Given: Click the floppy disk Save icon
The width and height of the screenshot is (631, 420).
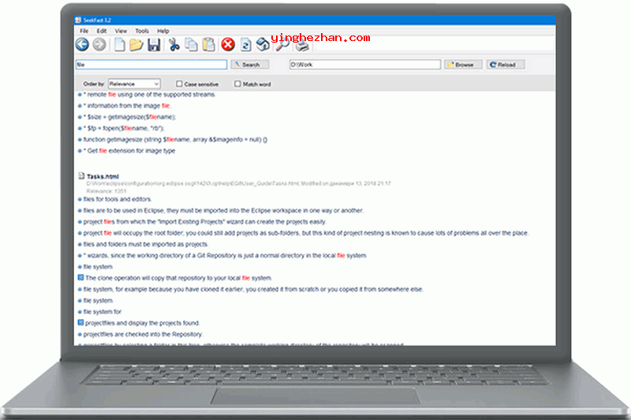Looking at the screenshot, I should [154, 45].
